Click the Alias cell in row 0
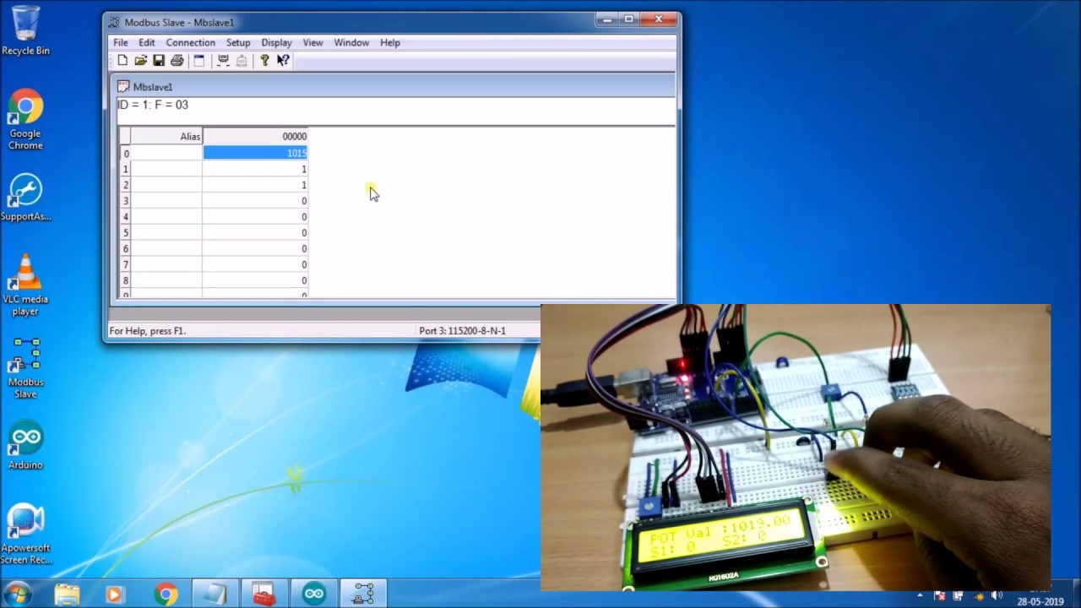Image resolution: width=1081 pixels, height=608 pixels. [x=166, y=153]
